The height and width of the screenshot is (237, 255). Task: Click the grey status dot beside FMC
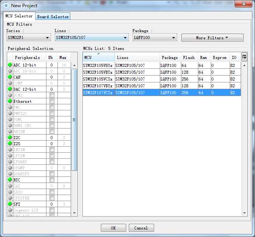[10, 107]
